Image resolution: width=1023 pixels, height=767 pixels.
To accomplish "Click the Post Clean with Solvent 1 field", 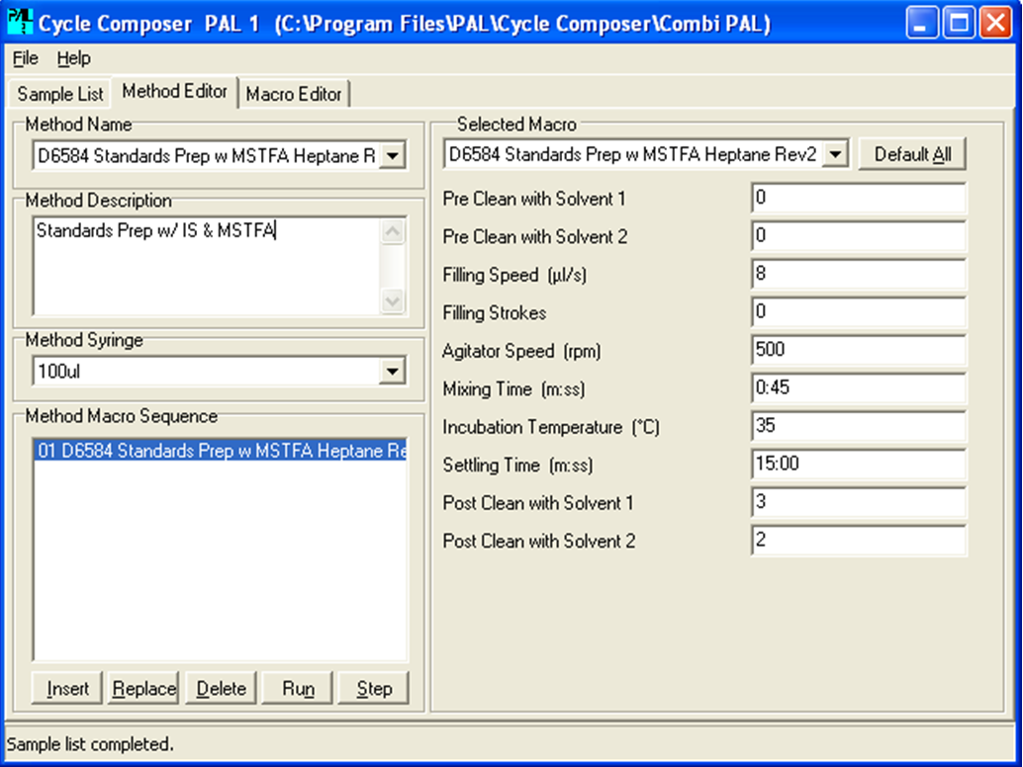I will click(859, 502).
